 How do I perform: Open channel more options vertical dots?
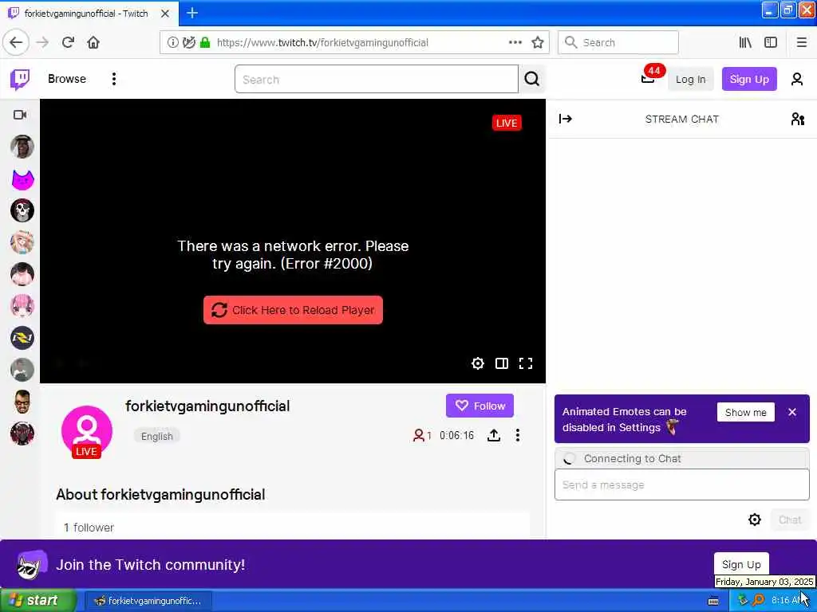coord(517,435)
